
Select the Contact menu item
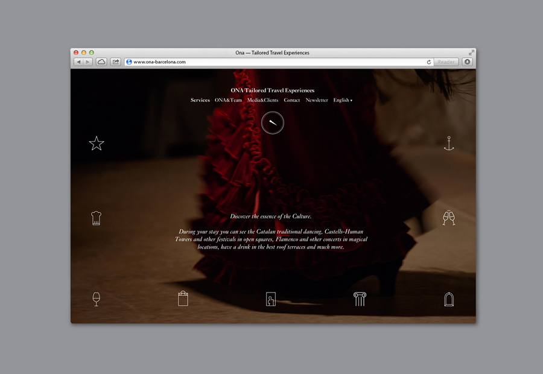pyautogui.click(x=292, y=100)
